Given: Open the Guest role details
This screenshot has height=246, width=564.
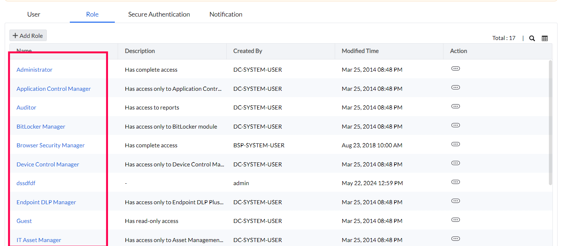Looking at the screenshot, I should (x=24, y=221).
